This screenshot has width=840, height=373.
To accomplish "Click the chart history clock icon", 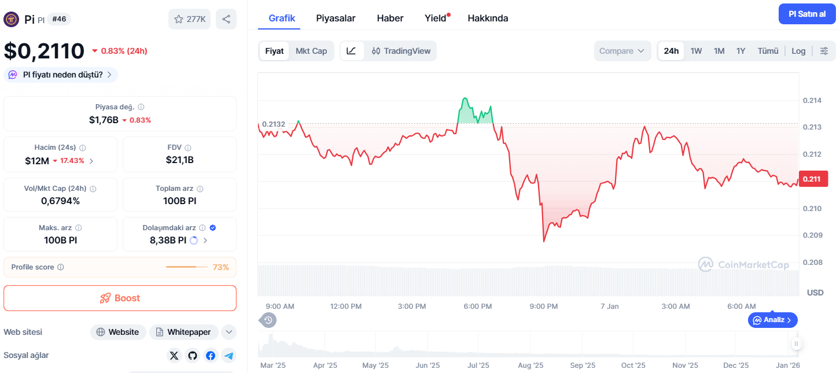I will 268,320.
